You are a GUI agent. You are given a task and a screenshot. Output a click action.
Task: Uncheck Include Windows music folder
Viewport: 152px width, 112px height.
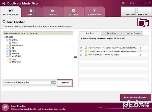[x=81, y=48]
